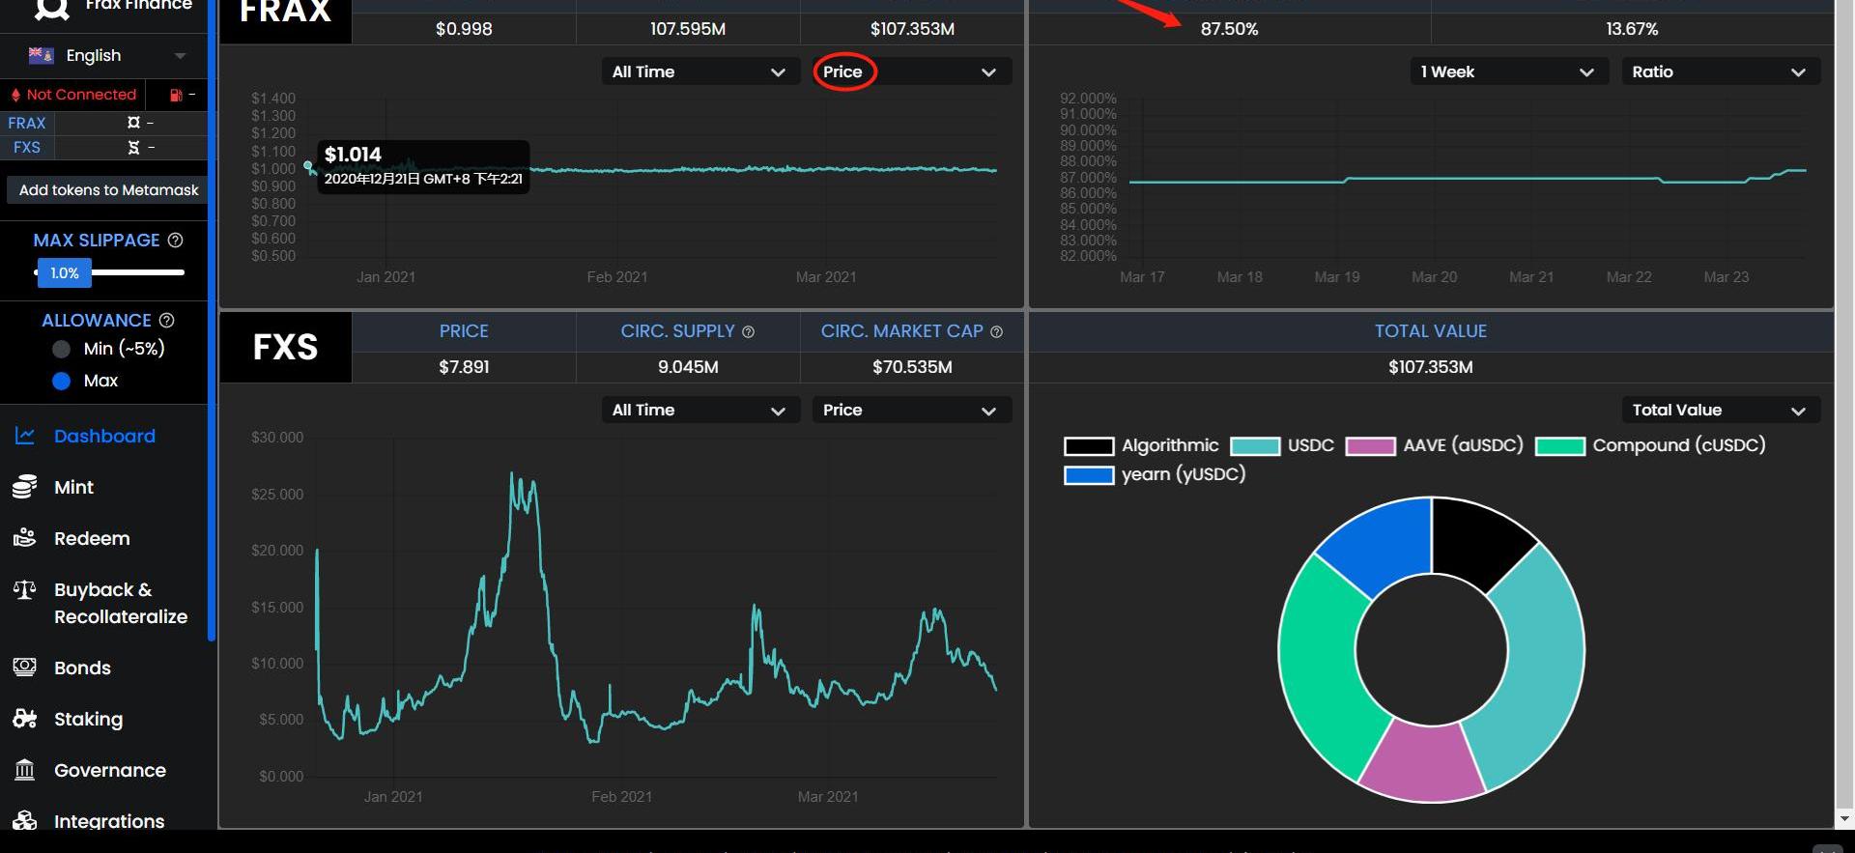Click the Mint coins icon
Screen dimensions: 1855x853
click(x=25, y=487)
